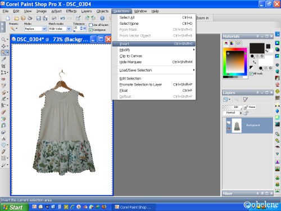The image size is (281, 211).
Task: Select the Dropper tool
Action: (x=3, y=59)
